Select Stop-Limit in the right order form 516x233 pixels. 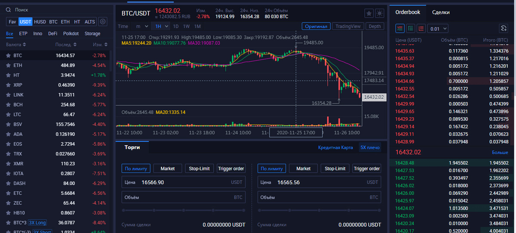pos(335,169)
